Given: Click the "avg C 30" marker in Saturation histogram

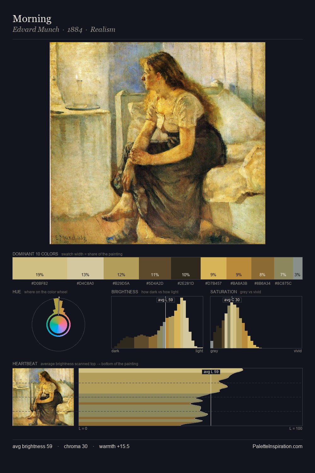Looking at the screenshot, I should point(232,300).
